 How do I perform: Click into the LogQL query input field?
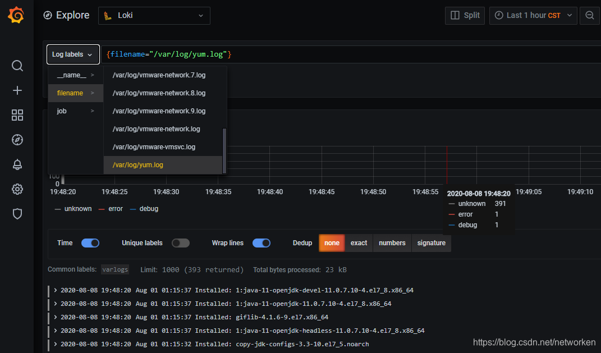351,54
